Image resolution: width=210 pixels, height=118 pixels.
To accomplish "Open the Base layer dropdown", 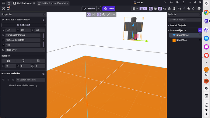I will 25,50.
